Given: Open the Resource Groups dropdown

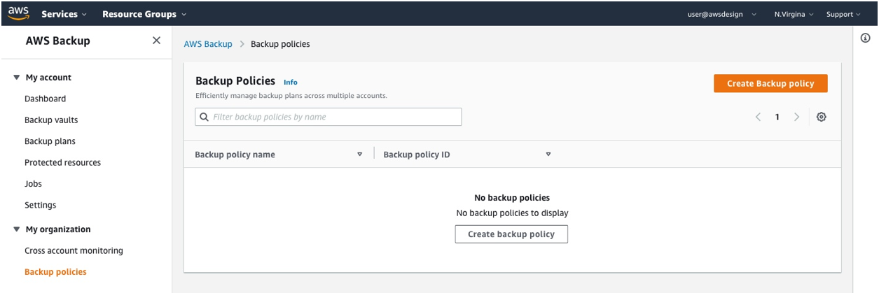Looking at the screenshot, I should pyautogui.click(x=144, y=14).
